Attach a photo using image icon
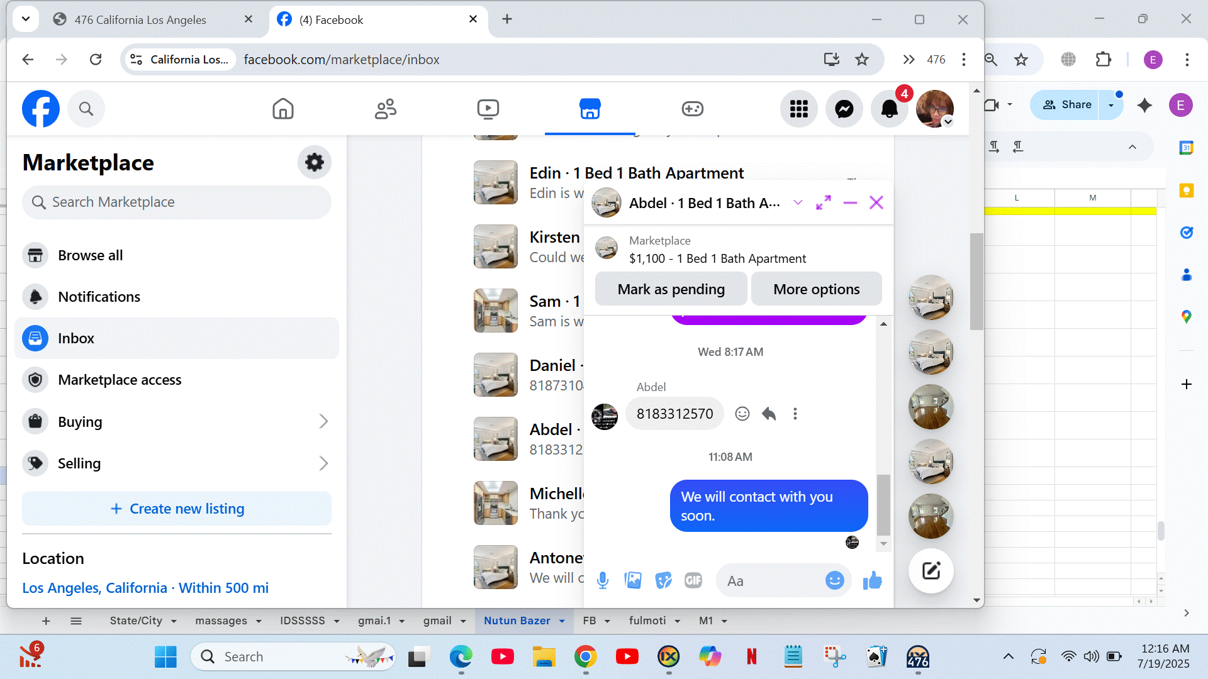This screenshot has width=1208, height=679. click(632, 580)
